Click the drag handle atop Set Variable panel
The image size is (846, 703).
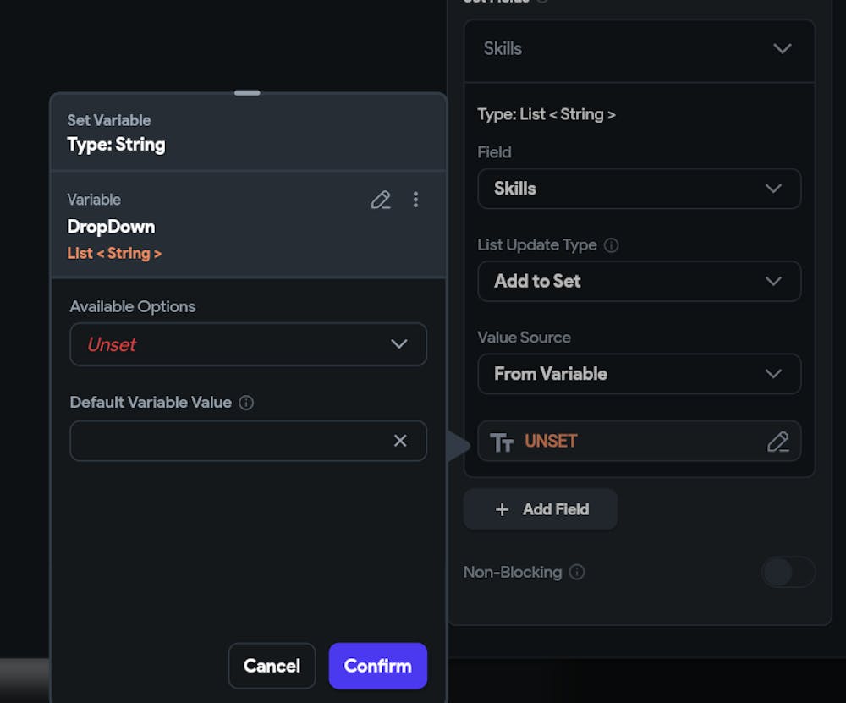(247, 92)
